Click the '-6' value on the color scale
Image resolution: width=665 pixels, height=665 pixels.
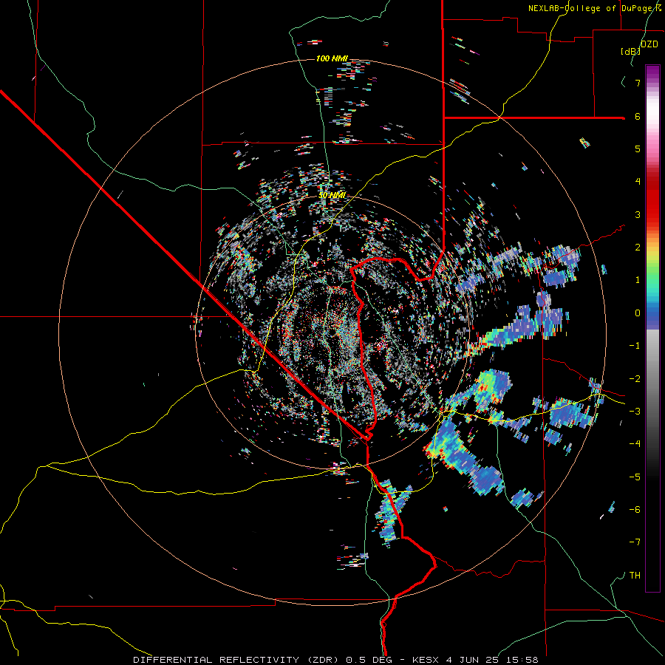point(635,510)
